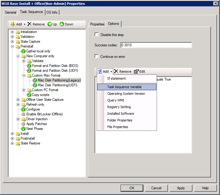Expand the State Capture group
Viewport: 220px width, 195px height.
pyautogui.click(x=12, y=42)
